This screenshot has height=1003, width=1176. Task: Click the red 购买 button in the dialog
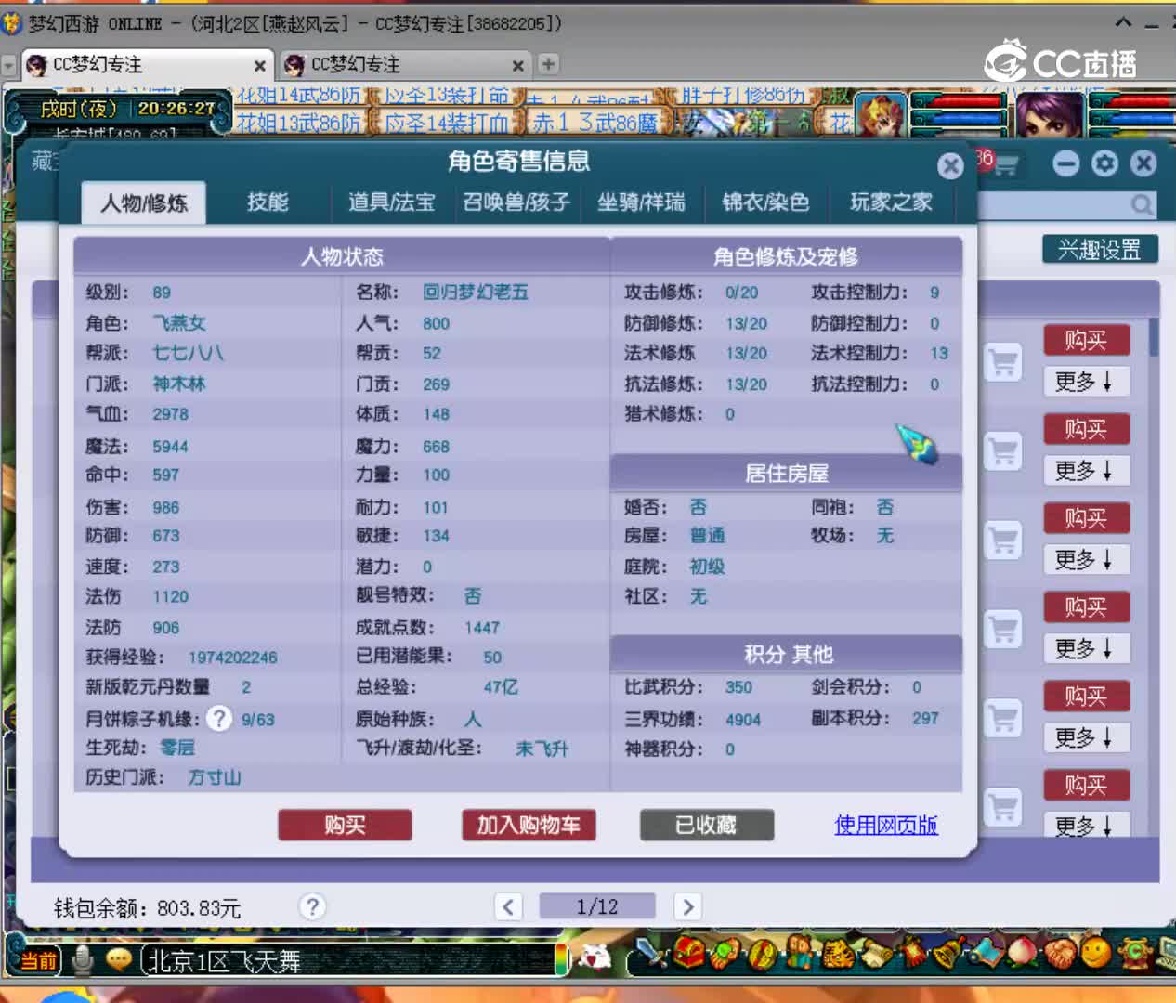click(345, 825)
